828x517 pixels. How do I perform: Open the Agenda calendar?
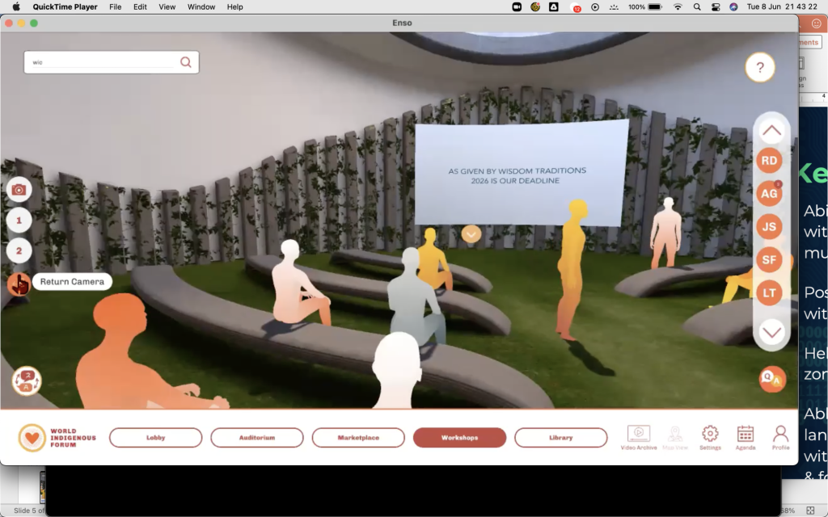[746, 436]
